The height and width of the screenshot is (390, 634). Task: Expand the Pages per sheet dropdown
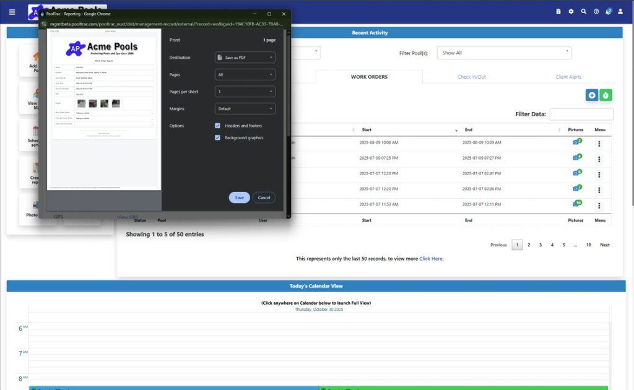click(245, 92)
